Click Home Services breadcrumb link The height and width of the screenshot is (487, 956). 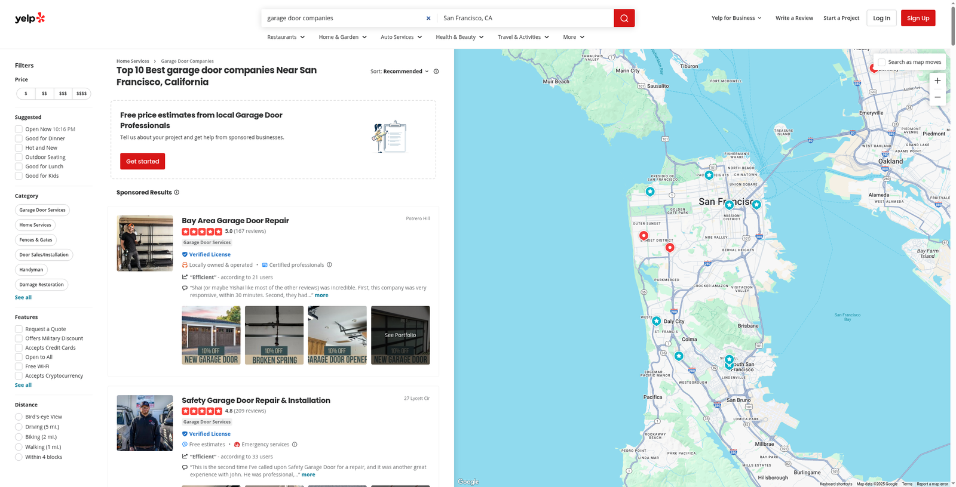pyautogui.click(x=133, y=61)
